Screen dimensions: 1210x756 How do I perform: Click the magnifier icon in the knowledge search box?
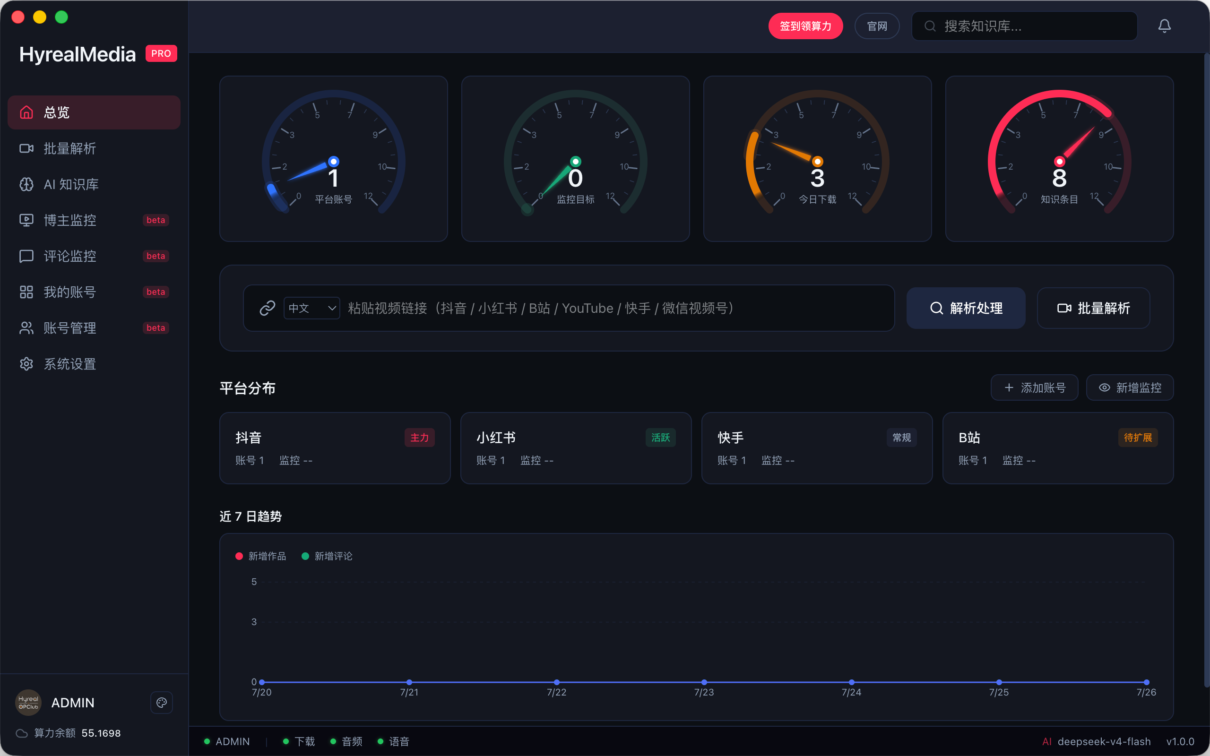click(x=930, y=26)
